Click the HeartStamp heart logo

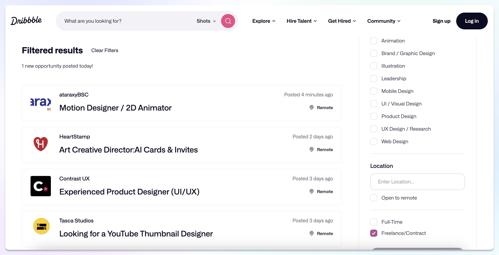pos(41,144)
